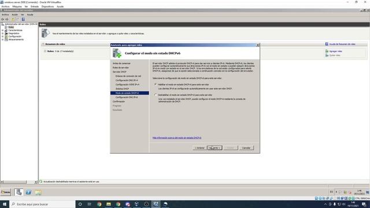Open Server Manager Archivo menu
The image size is (370, 208).
click(5, 14)
